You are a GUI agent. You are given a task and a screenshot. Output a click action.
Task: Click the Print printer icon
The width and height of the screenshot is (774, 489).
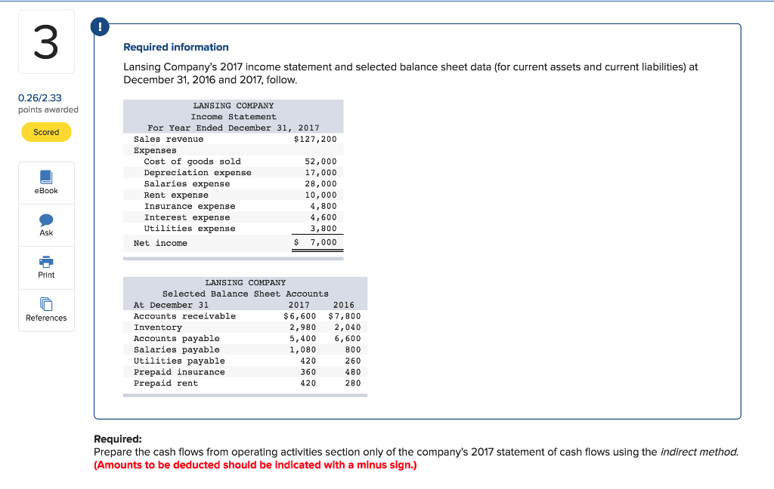[x=46, y=262]
